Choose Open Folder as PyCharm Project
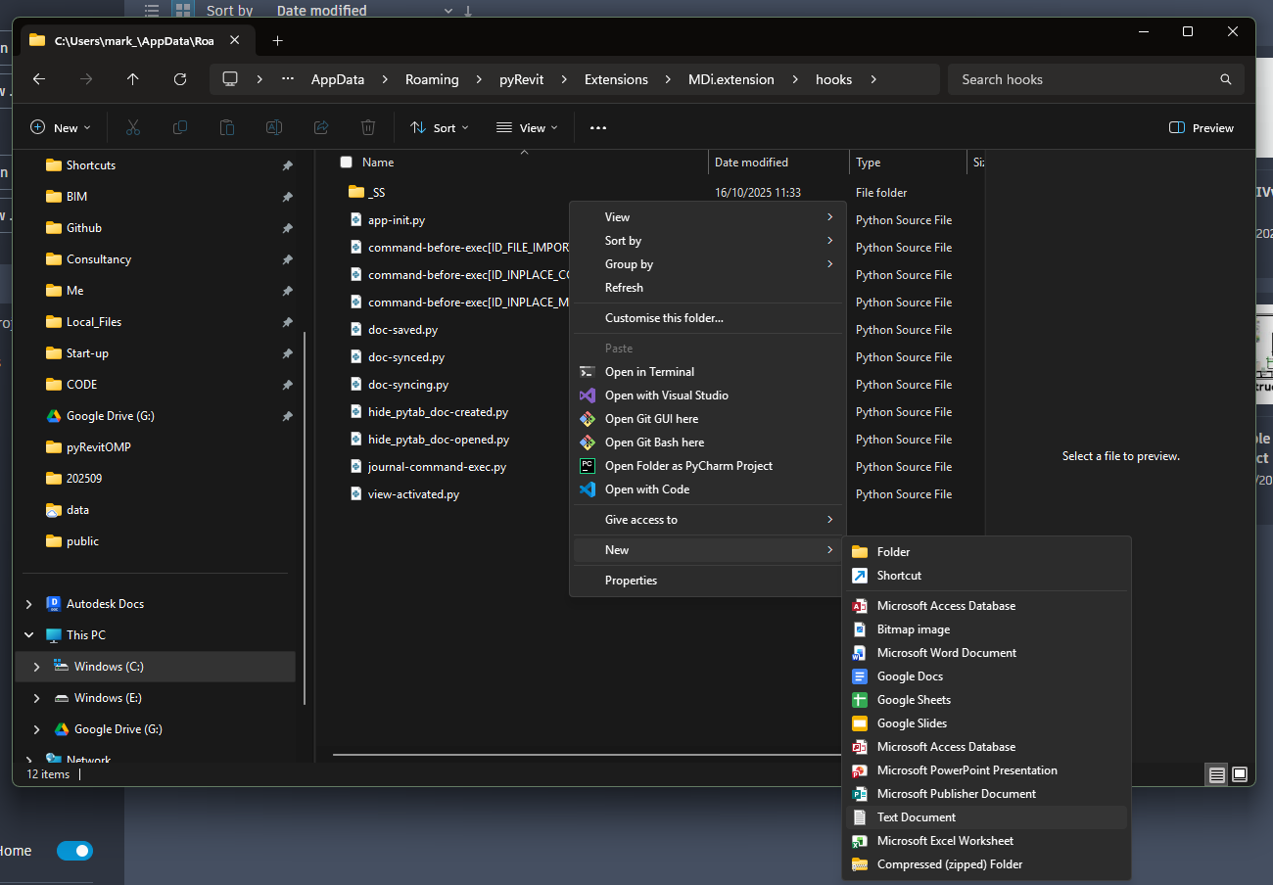 click(x=688, y=466)
